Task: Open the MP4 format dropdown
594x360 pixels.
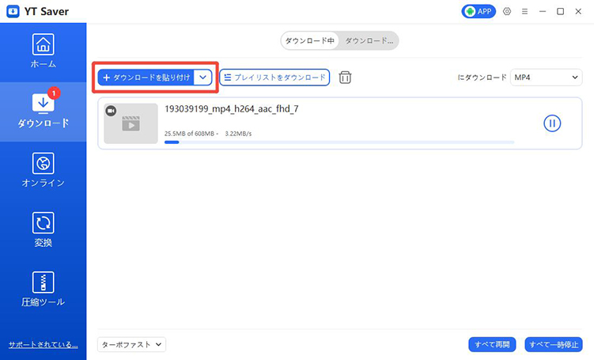Action: coord(546,78)
